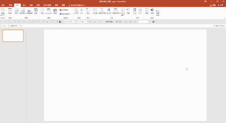Click the plus button to add a tab

click(21, 26)
